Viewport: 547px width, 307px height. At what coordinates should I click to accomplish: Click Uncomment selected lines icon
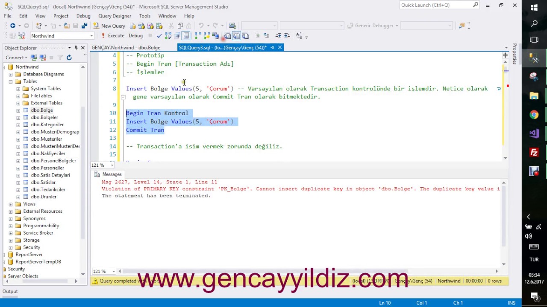tap(266, 36)
